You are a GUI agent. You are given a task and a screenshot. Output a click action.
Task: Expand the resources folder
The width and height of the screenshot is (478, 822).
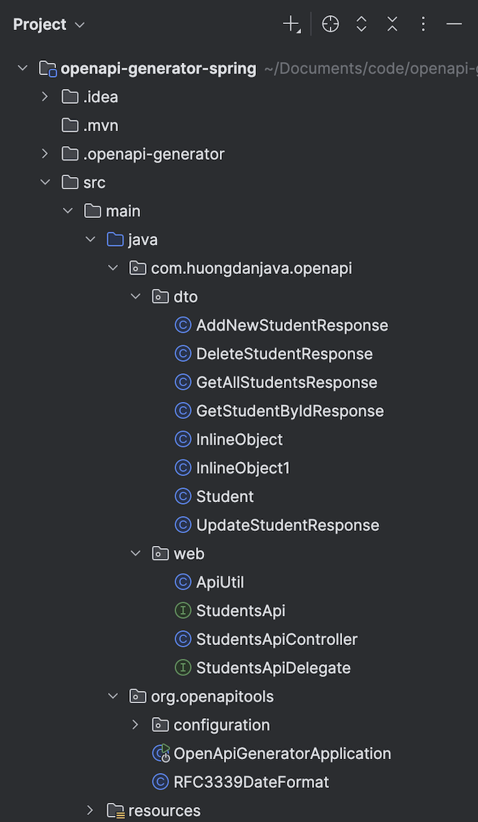[x=90, y=810]
